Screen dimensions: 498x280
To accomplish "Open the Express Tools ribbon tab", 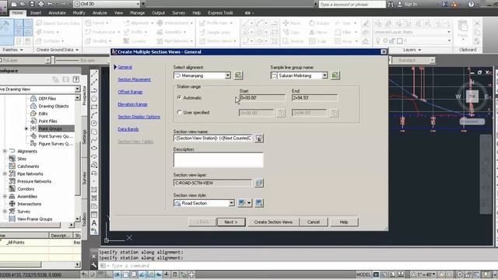I will coord(220,12).
